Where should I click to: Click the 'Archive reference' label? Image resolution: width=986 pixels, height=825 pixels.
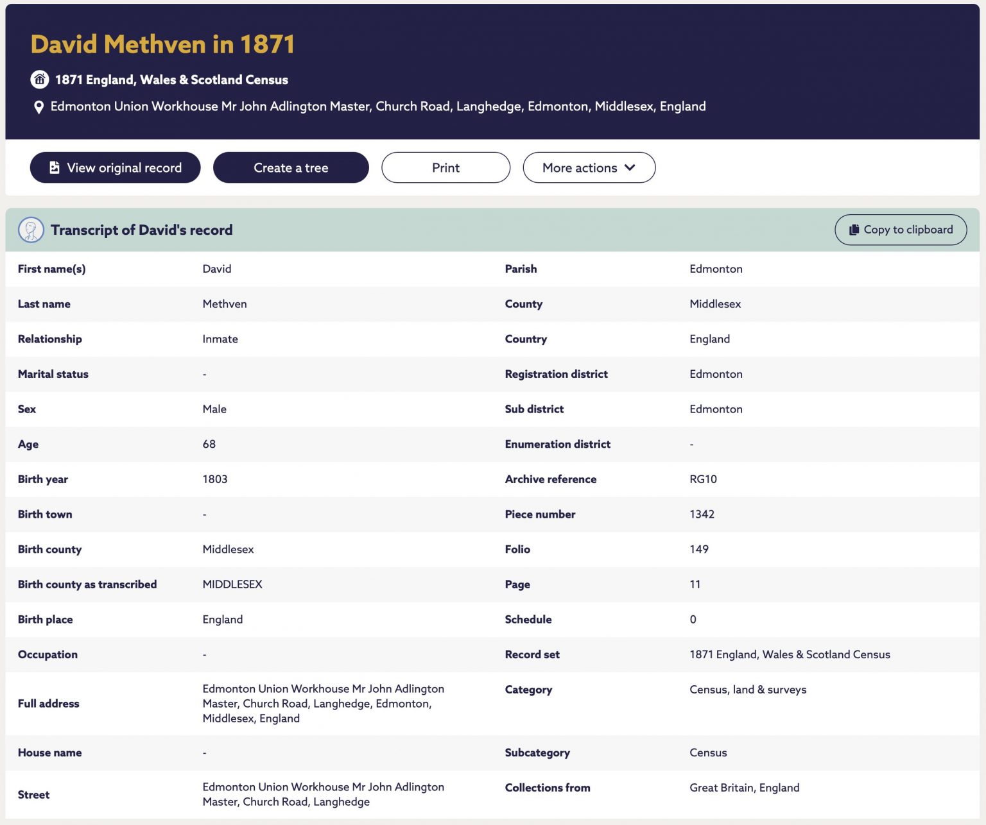click(x=550, y=479)
